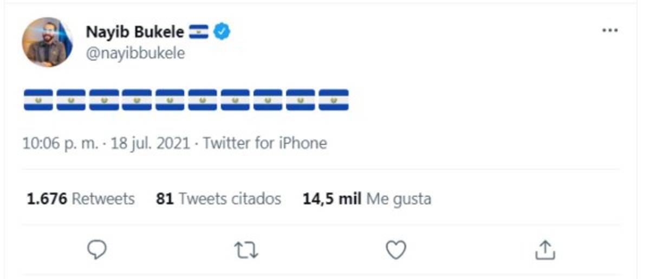Click the first flag emoji in the tweet text
Viewport: 650px width, 279px height.
point(38,100)
